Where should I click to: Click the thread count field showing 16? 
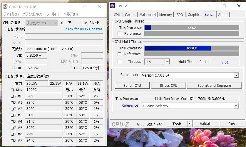85,23
